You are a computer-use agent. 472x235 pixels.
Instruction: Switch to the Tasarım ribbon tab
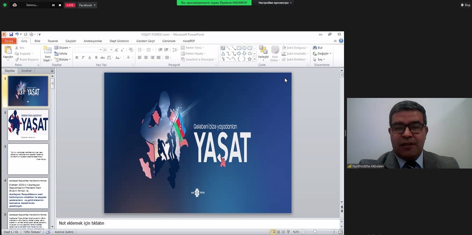(x=53, y=41)
